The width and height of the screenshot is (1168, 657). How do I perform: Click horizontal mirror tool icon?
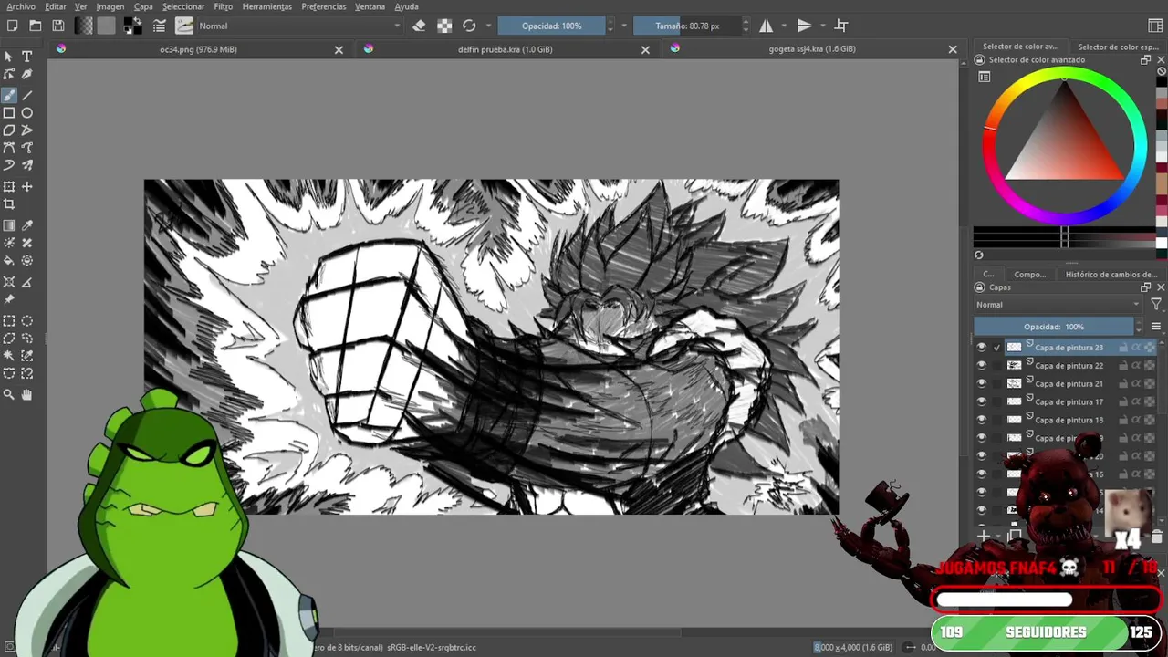[766, 26]
